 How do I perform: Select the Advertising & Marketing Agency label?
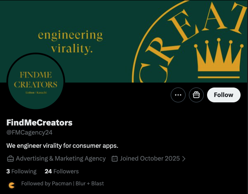[x=61, y=159]
